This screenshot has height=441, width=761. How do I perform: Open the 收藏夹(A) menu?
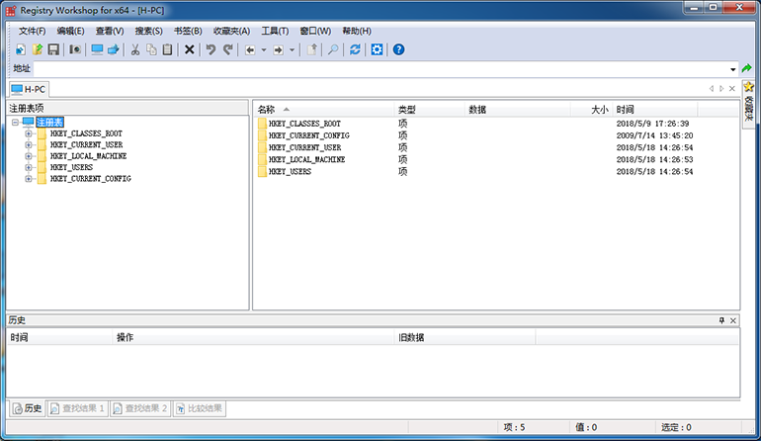click(x=231, y=31)
